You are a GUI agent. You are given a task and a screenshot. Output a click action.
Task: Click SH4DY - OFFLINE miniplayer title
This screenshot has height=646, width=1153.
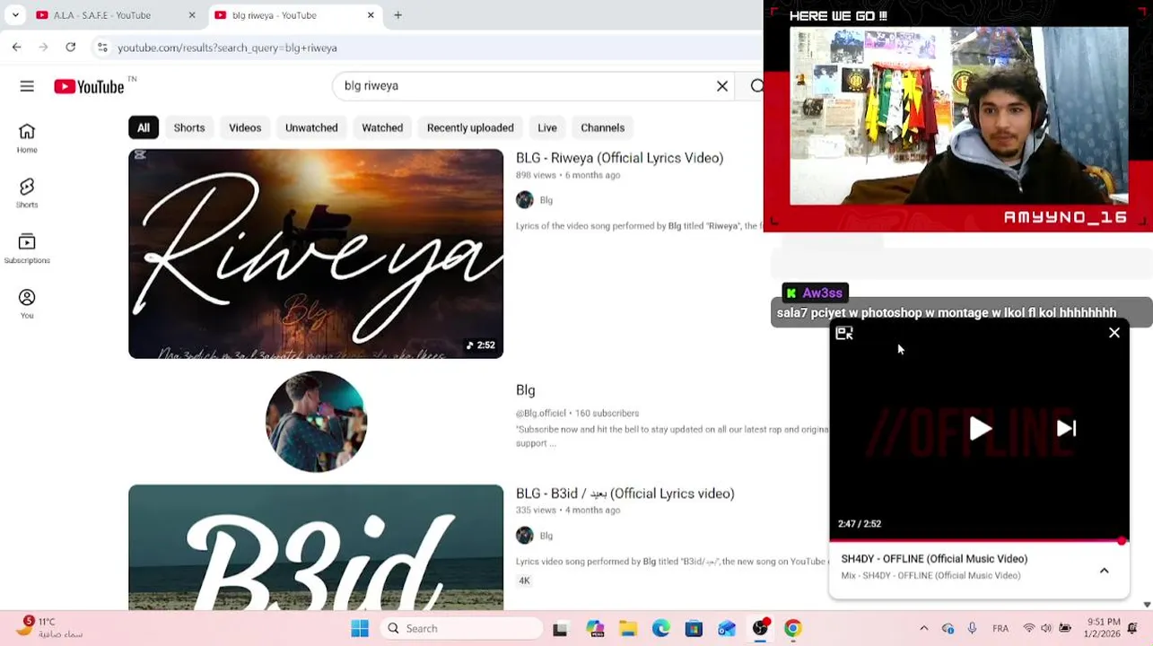(x=934, y=559)
